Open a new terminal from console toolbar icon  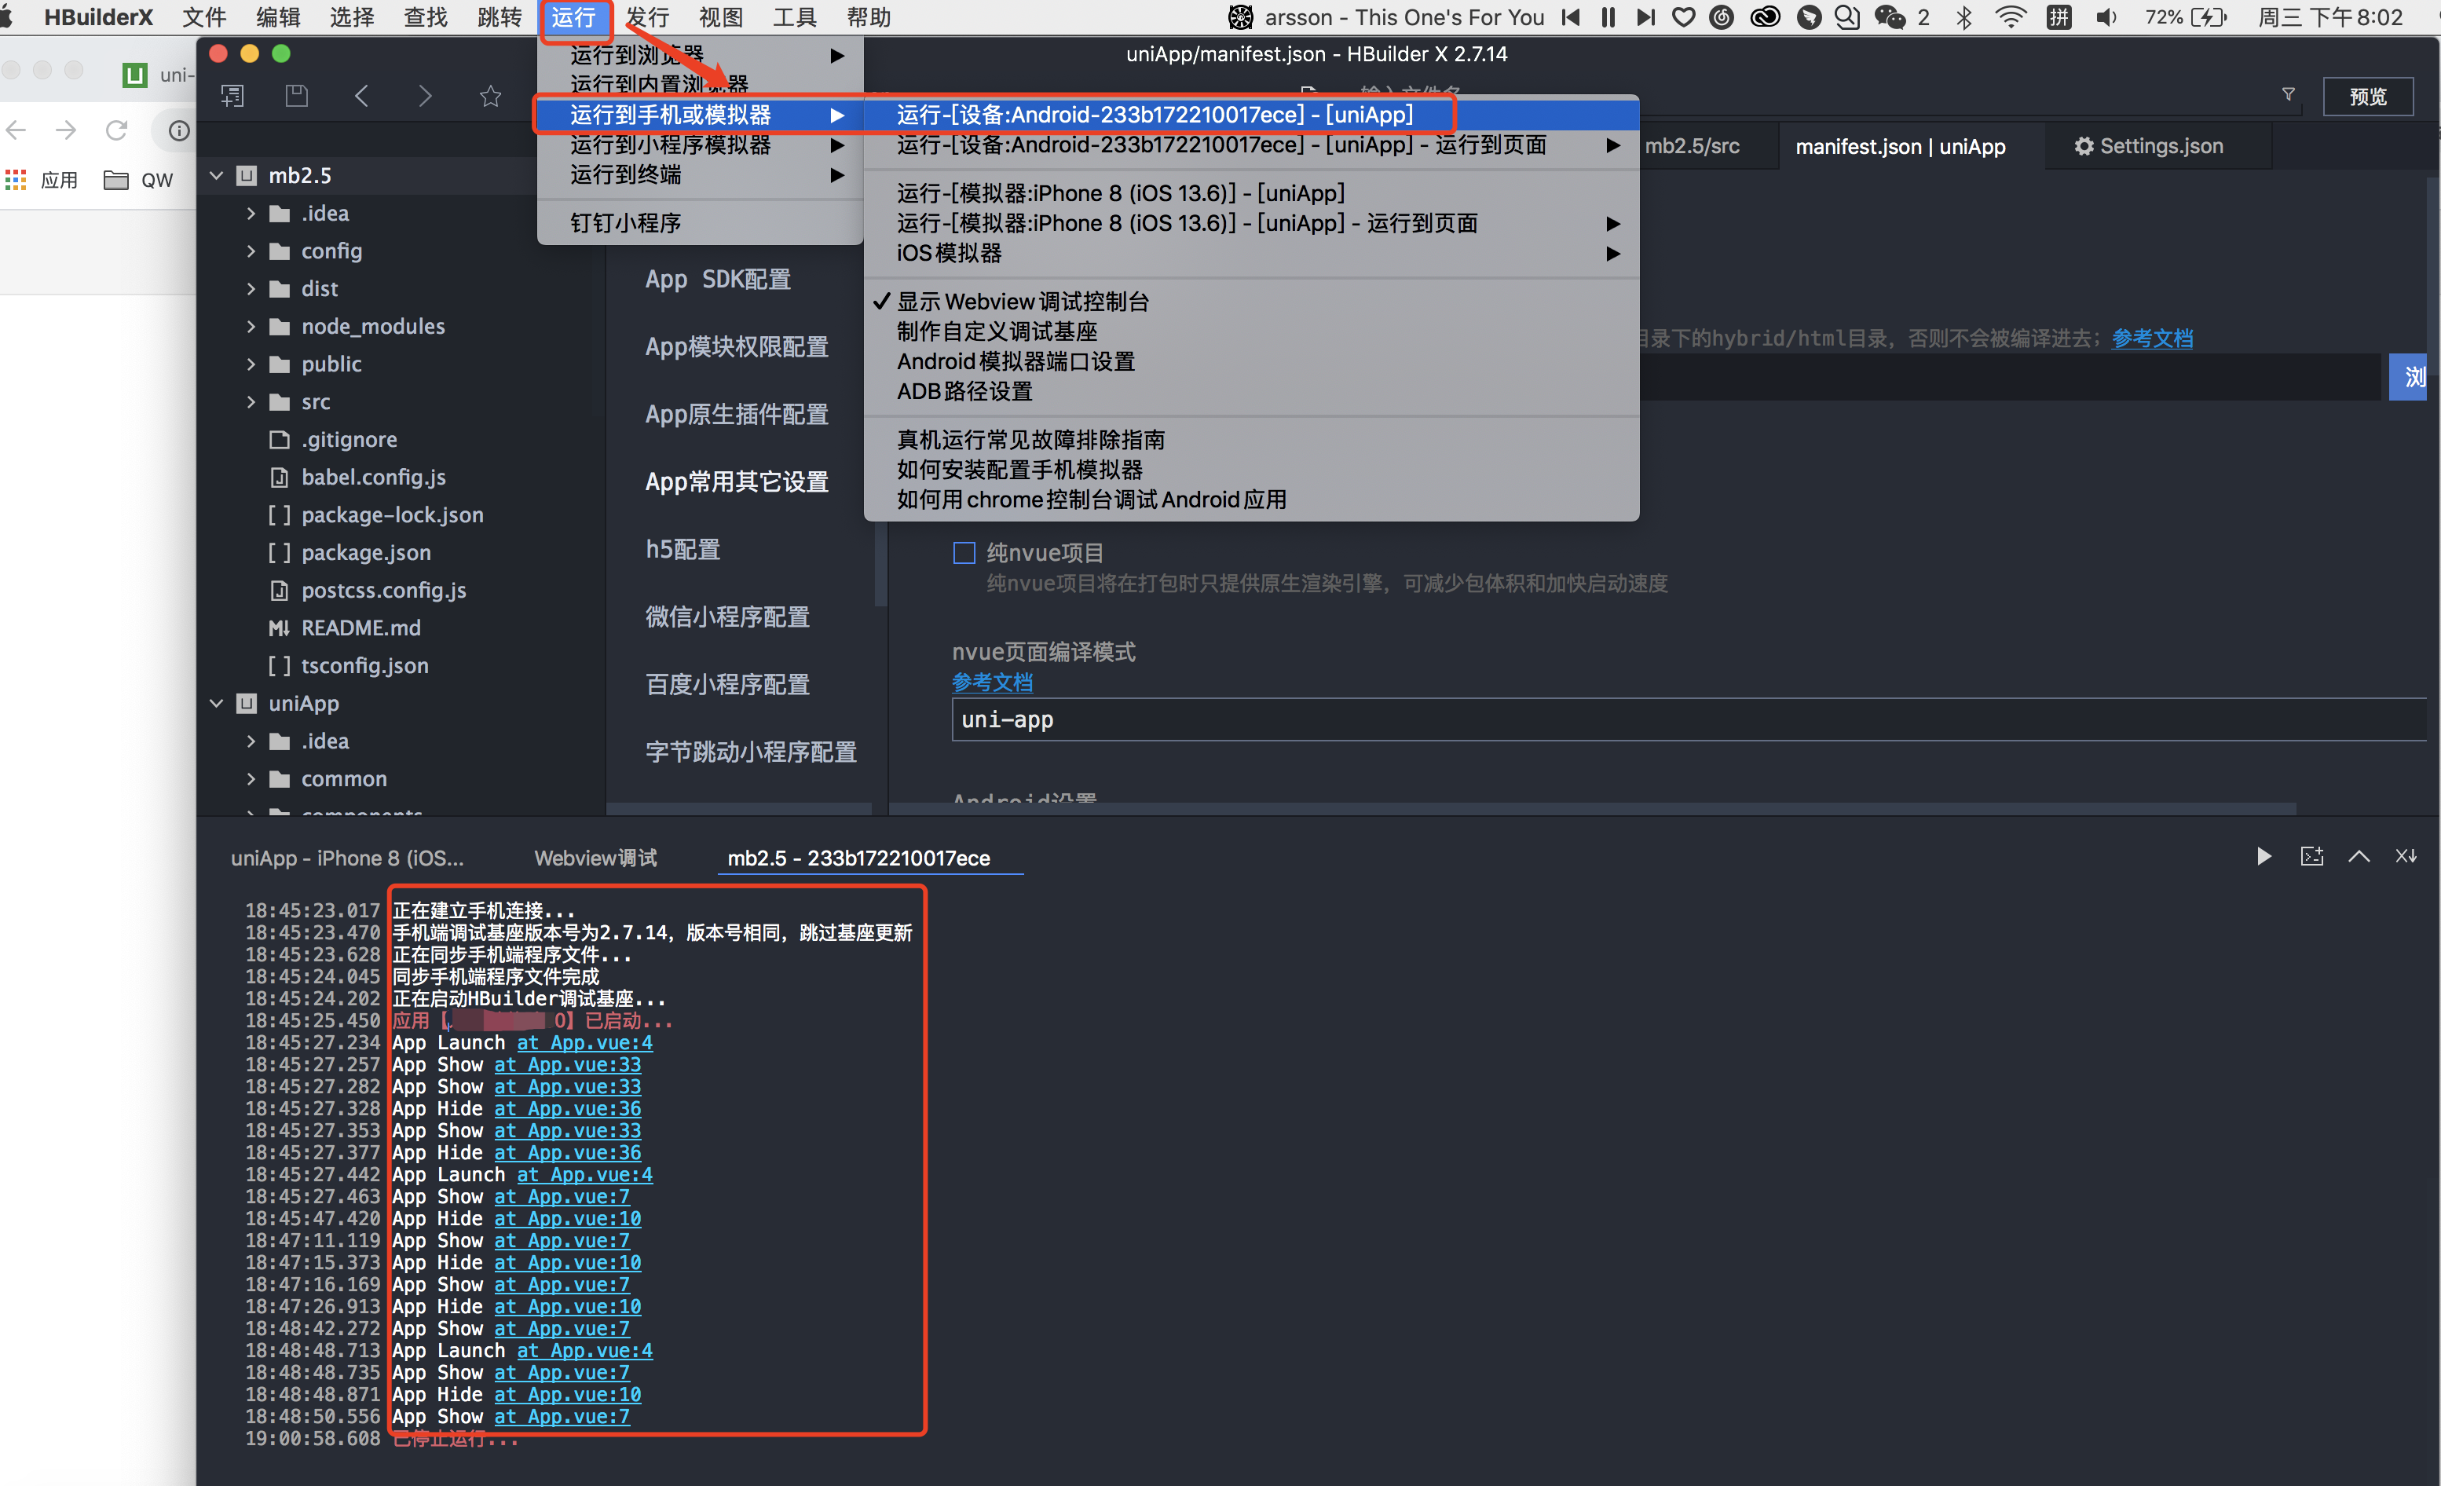pyautogui.click(x=2312, y=856)
